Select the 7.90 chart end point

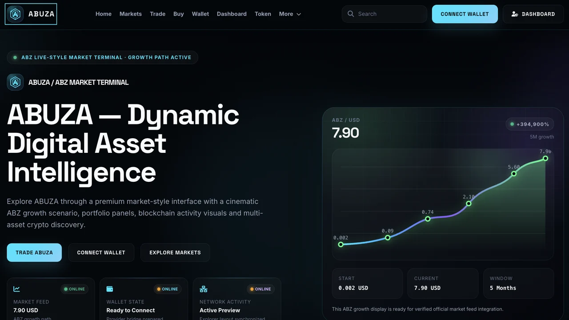[545, 158]
